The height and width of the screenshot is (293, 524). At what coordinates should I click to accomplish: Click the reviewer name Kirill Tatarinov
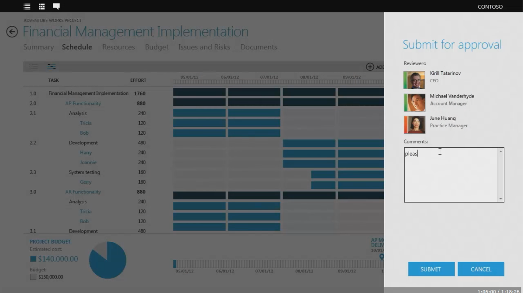[x=445, y=73]
